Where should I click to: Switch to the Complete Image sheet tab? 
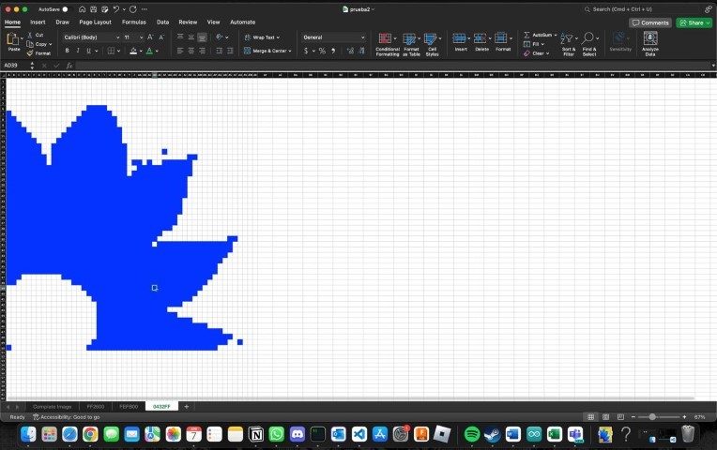tap(53, 407)
